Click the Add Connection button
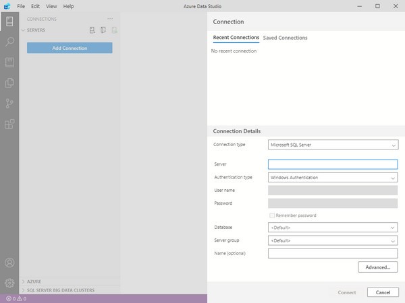Viewport: 405px width, 303px height. (x=70, y=48)
